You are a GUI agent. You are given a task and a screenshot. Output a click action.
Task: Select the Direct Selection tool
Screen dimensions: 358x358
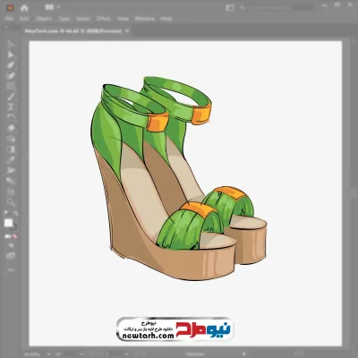tap(11, 55)
